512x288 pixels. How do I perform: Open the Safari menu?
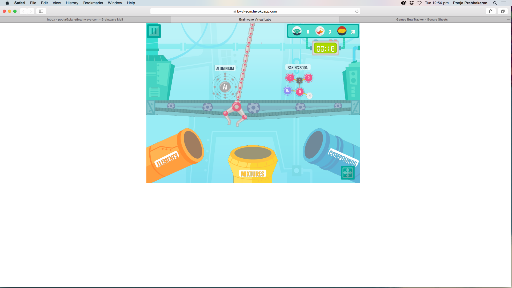pyautogui.click(x=20, y=3)
